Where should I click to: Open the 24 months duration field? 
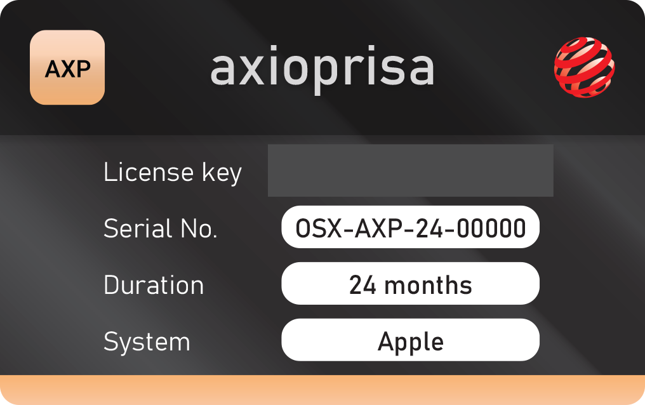(410, 284)
